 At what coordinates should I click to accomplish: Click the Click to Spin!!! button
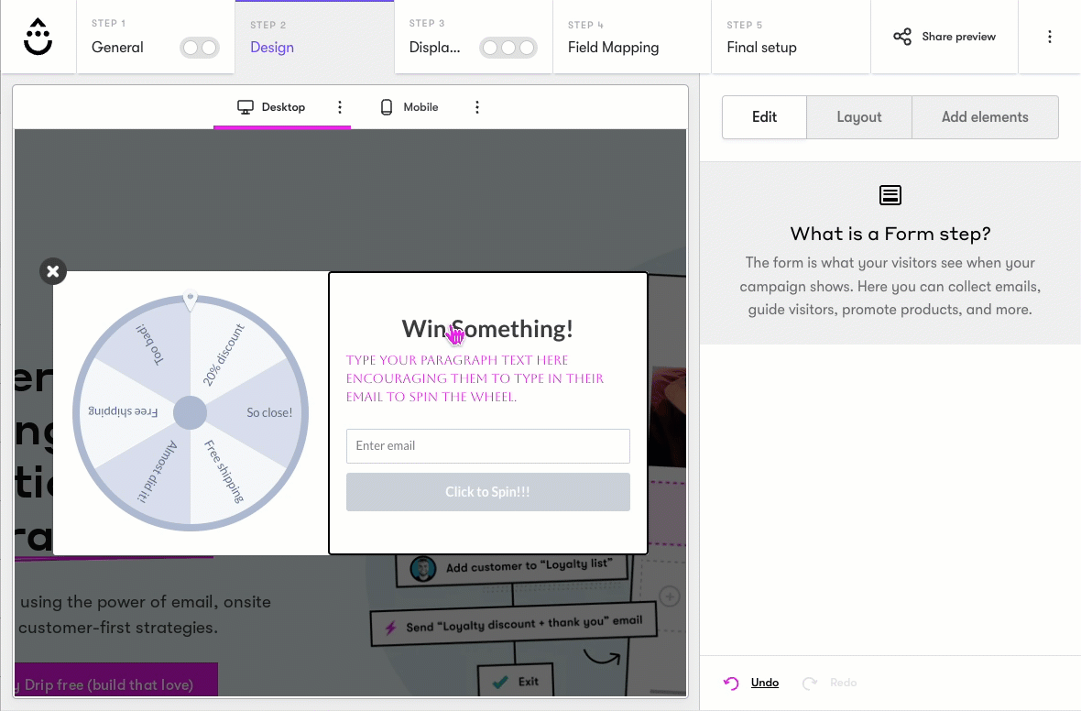coord(488,492)
